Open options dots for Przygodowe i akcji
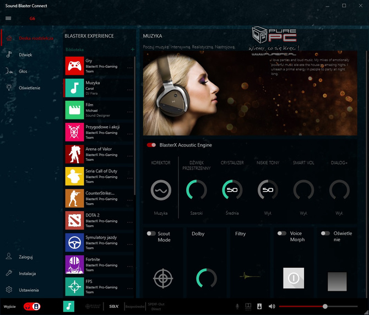This screenshot has width=369, height=315. pyautogui.click(x=129, y=134)
